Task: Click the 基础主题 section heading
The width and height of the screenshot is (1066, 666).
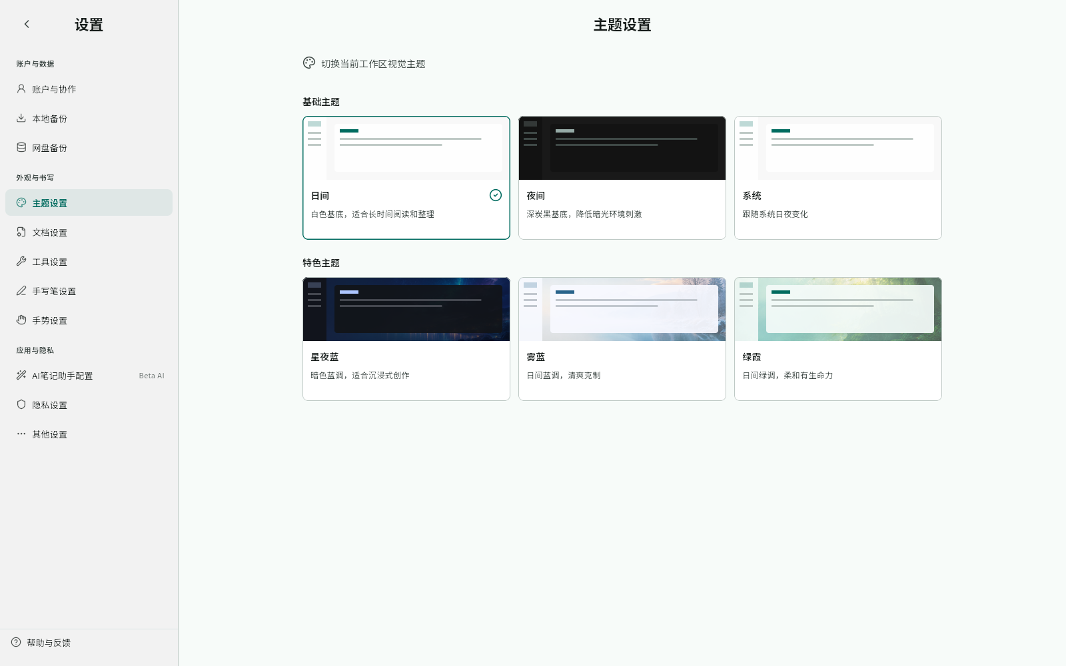Action: click(321, 102)
